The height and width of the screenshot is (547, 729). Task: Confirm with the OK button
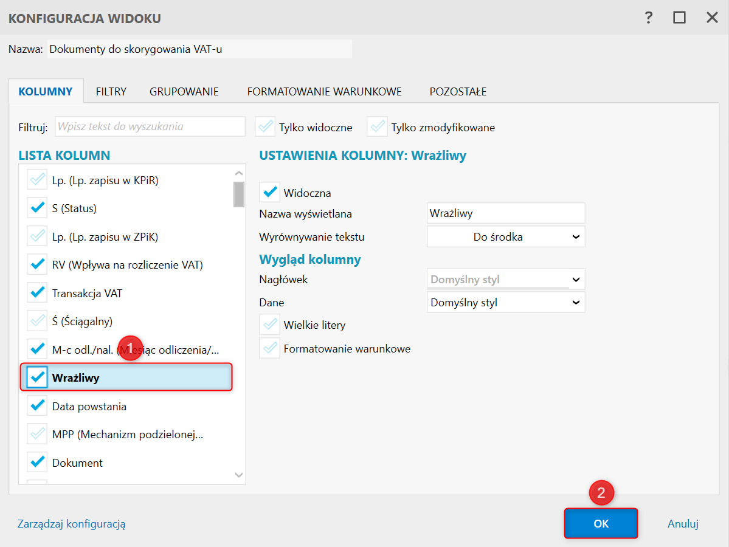(601, 524)
